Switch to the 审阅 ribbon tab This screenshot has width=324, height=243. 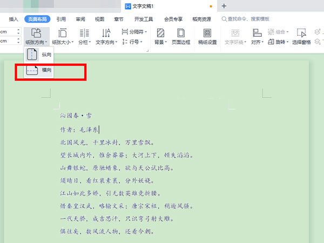(80, 19)
